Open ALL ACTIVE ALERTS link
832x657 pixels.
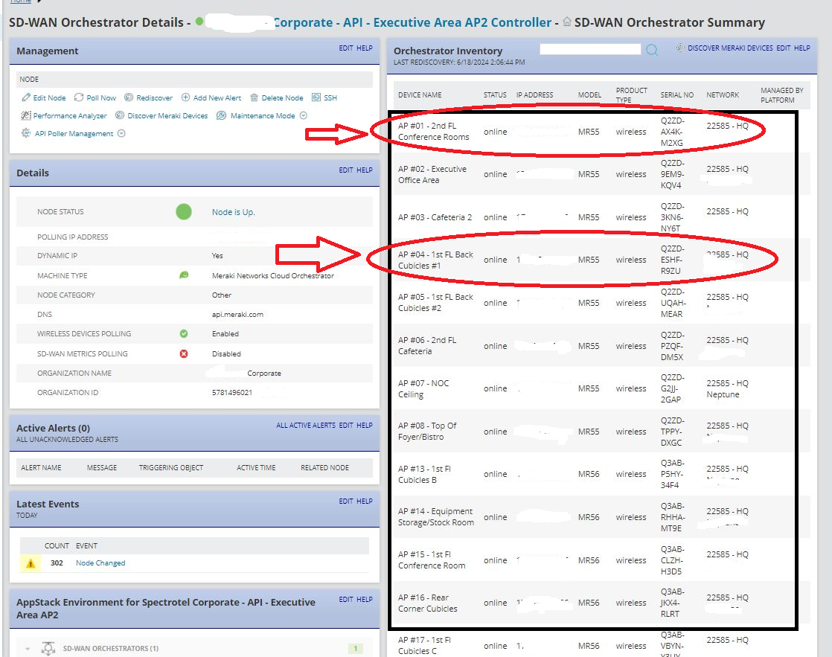[x=306, y=426]
